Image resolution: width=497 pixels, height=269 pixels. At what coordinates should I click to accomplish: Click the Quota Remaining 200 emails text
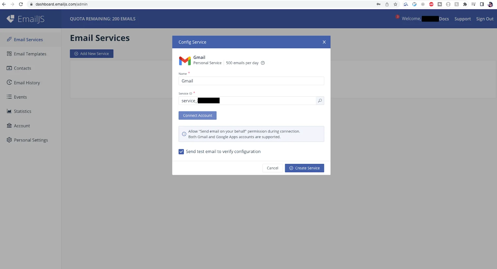103,19
